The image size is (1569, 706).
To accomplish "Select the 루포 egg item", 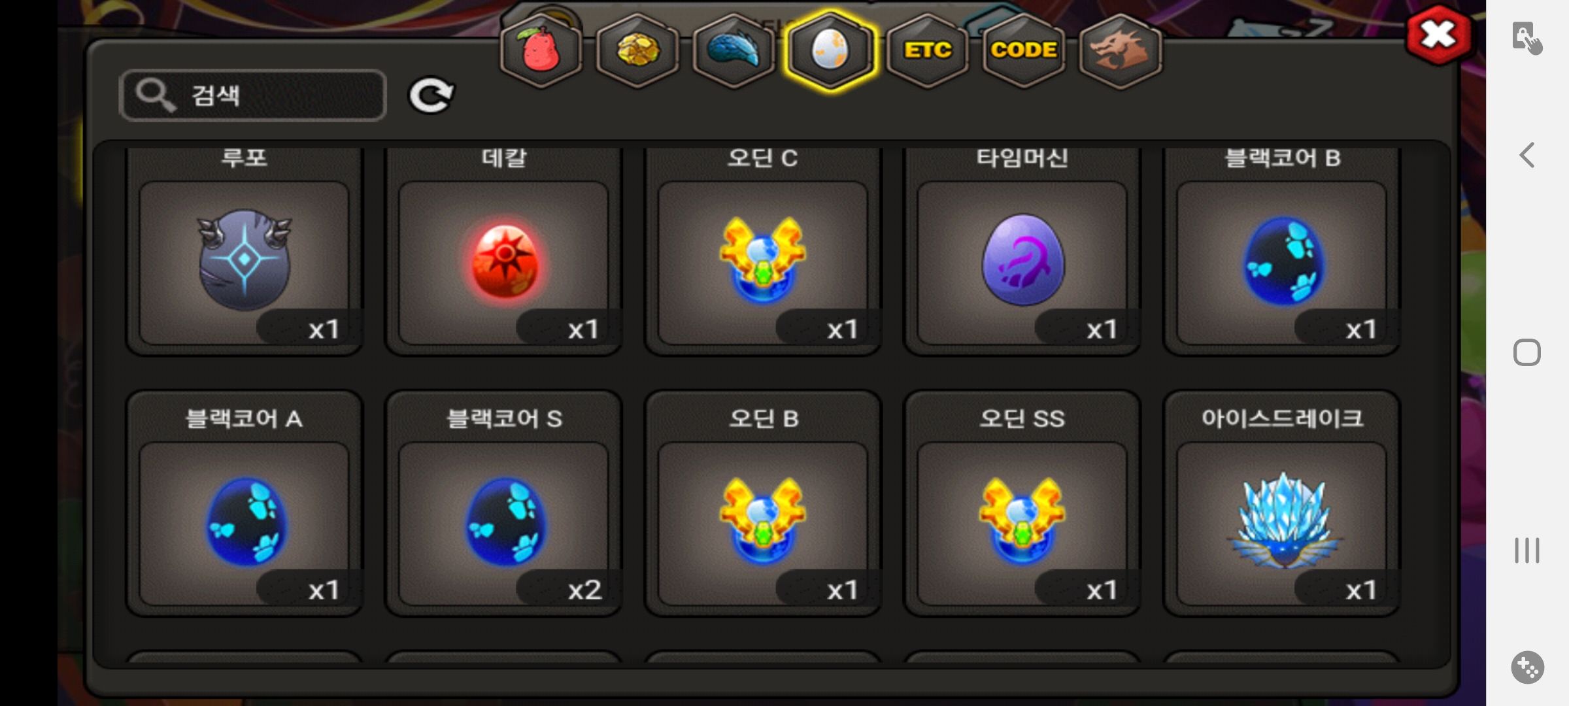I will coord(244,251).
